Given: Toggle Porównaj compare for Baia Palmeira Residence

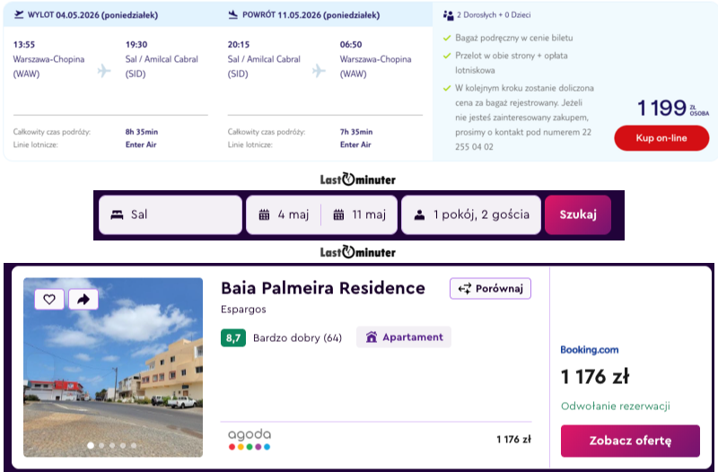Looking at the screenshot, I should (x=490, y=289).
